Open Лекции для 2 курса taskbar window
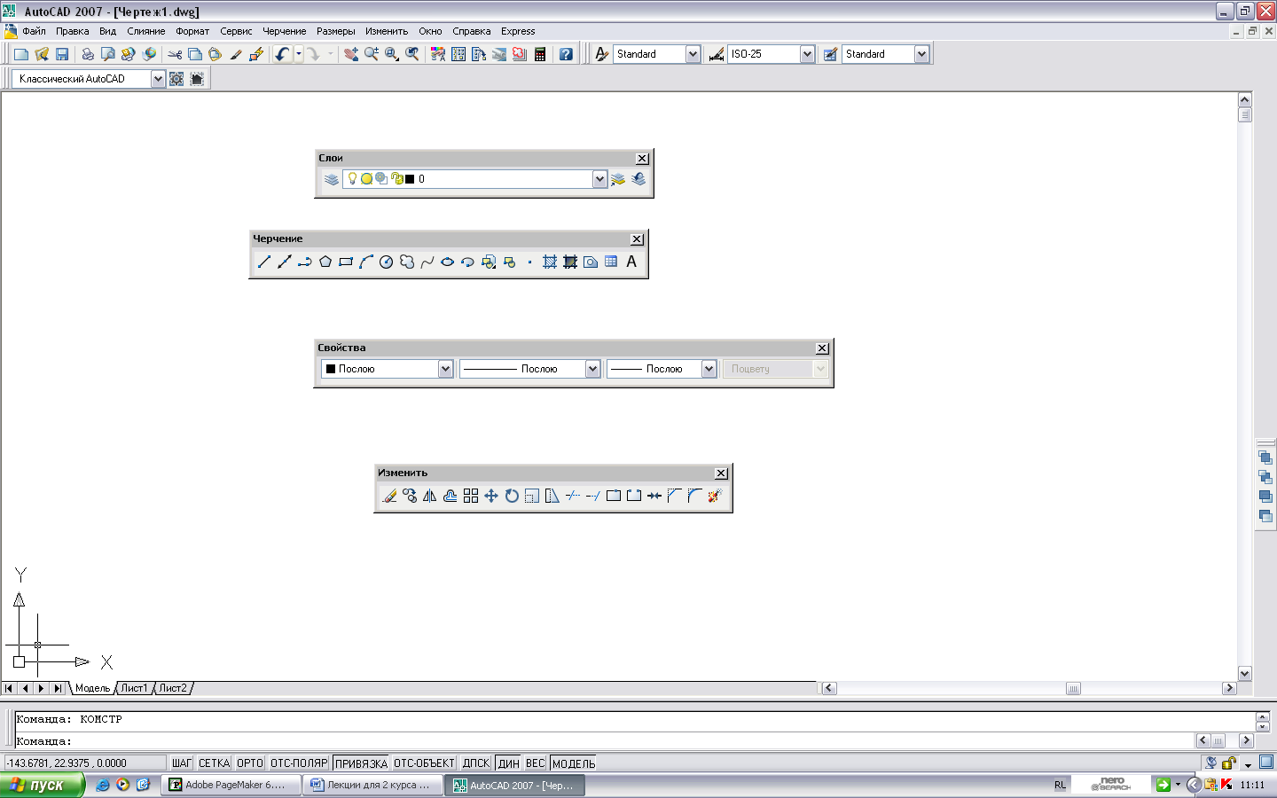 [372, 785]
